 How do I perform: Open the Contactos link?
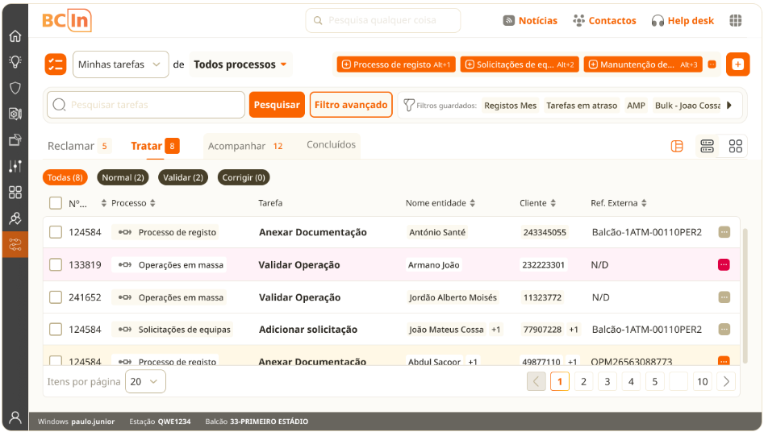tap(604, 20)
